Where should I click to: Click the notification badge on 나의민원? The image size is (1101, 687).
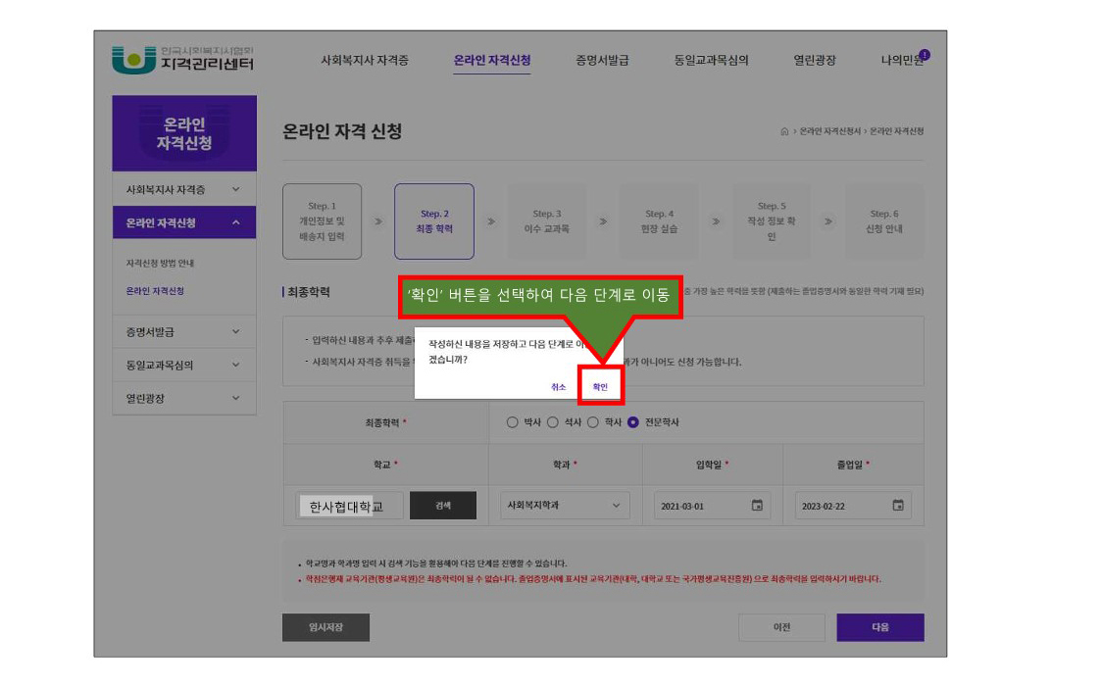925,55
